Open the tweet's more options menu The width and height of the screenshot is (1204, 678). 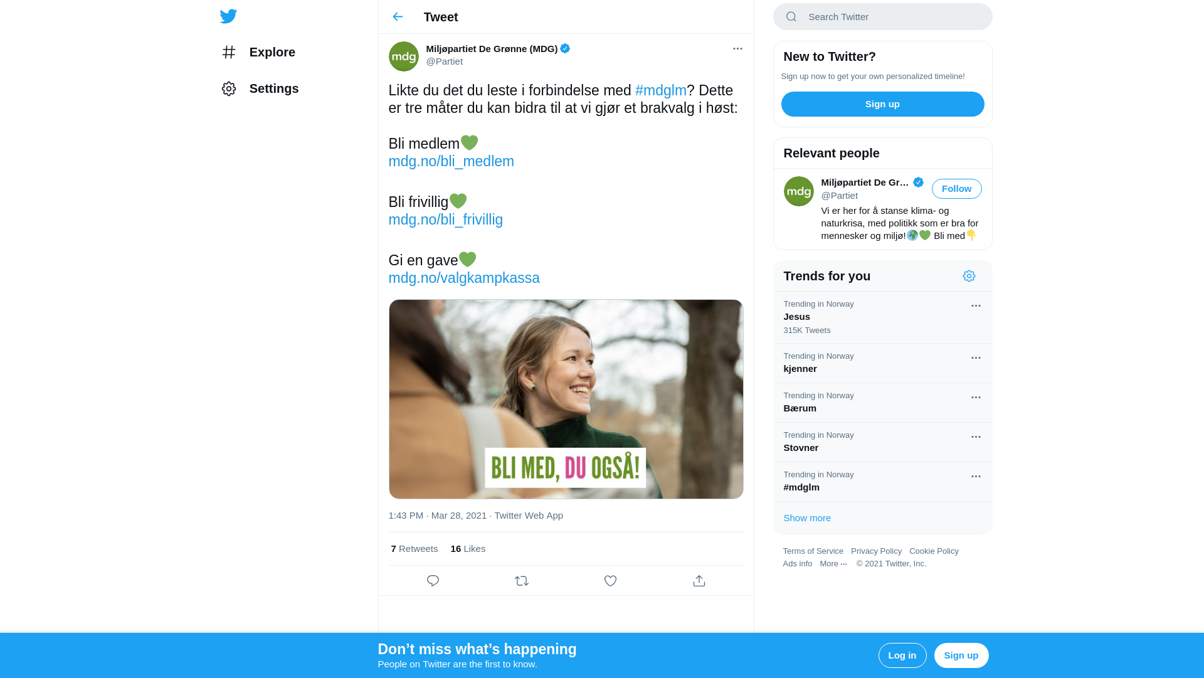[x=737, y=48]
